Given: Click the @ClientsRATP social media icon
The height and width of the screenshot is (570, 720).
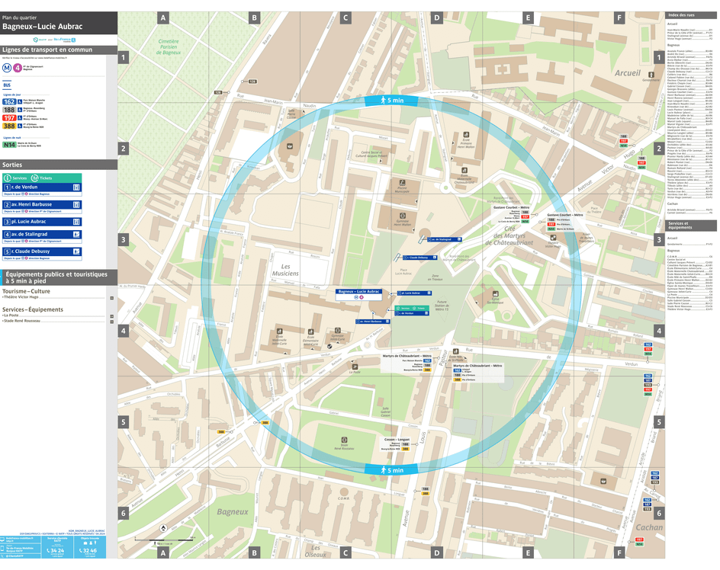Looking at the screenshot, I should [x=3, y=556].
